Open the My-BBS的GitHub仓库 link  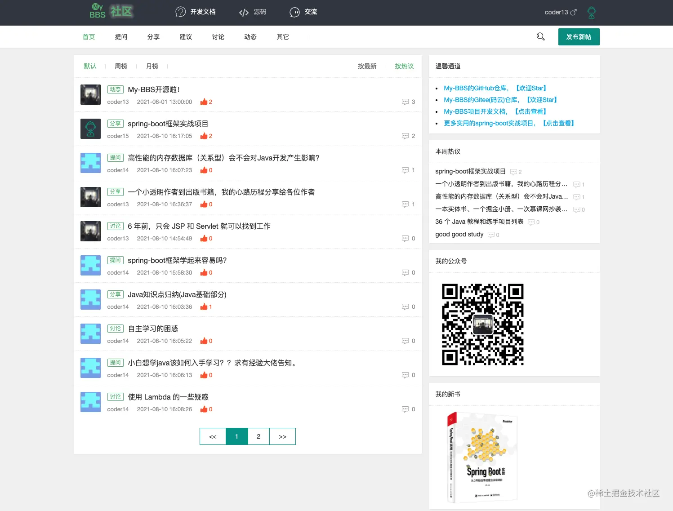(476, 88)
